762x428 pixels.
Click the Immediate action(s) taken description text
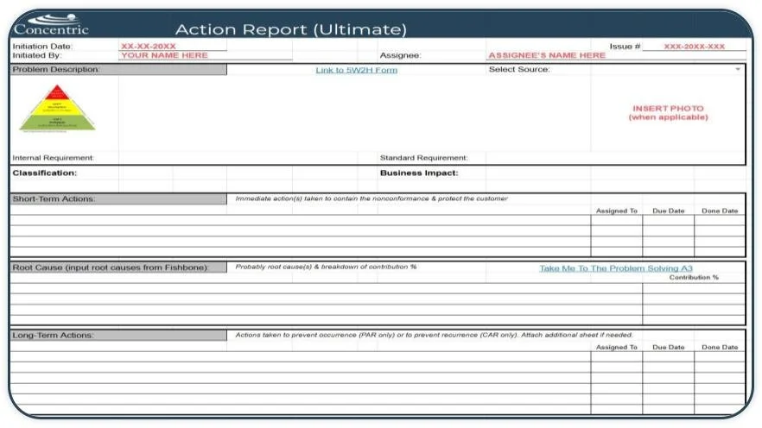tap(371, 198)
